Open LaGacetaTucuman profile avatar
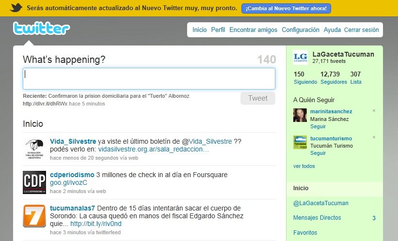The width and height of the screenshot is (398, 241). click(x=300, y=58)
